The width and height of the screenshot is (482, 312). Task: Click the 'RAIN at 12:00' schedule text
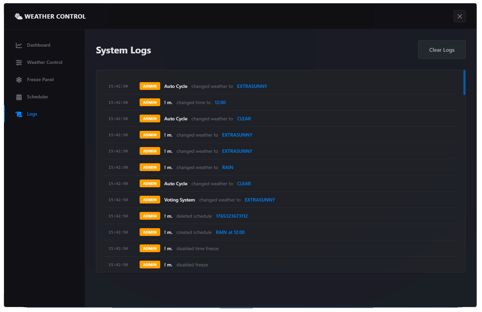[230, 232]
